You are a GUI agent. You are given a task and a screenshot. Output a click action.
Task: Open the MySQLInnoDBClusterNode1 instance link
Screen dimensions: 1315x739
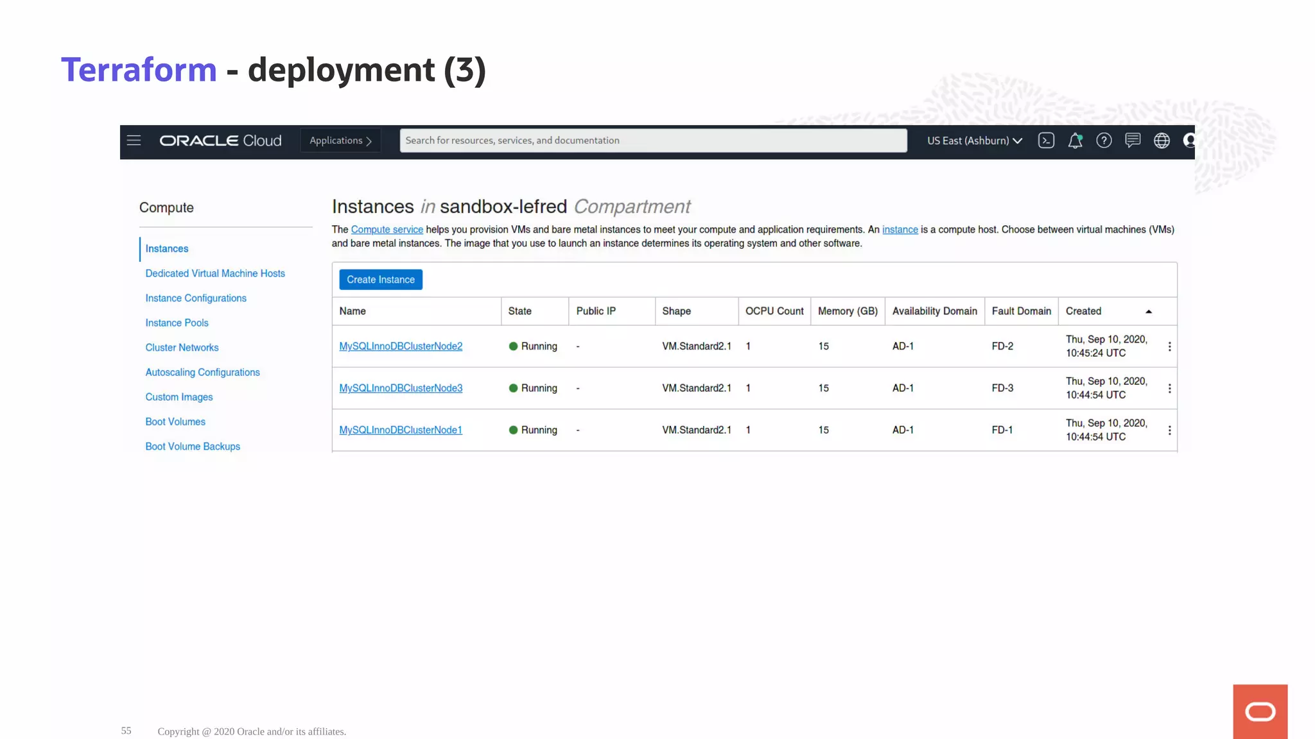(401, 430)
